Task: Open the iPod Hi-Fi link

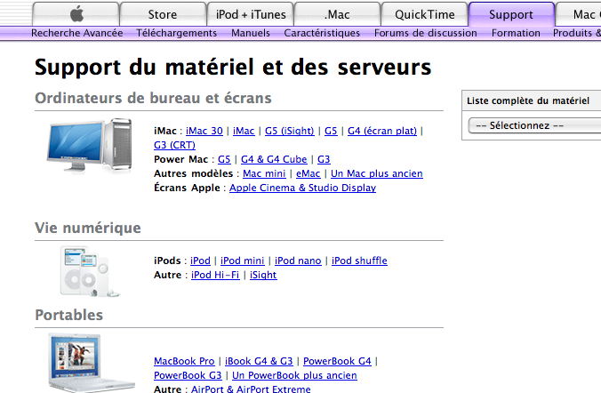Action: tap(215, 275)
